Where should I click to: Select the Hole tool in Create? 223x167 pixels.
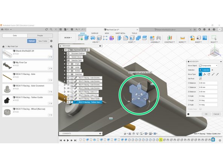(99, 38)
